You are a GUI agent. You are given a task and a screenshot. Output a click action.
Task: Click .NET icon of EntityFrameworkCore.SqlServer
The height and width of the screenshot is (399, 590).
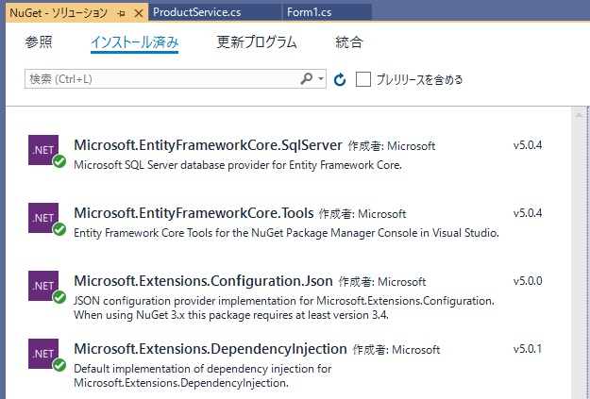coord(43,150)
